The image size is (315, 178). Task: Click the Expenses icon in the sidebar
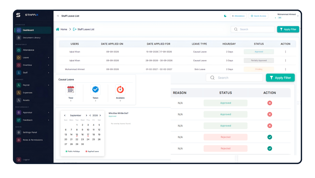[19, 93]
